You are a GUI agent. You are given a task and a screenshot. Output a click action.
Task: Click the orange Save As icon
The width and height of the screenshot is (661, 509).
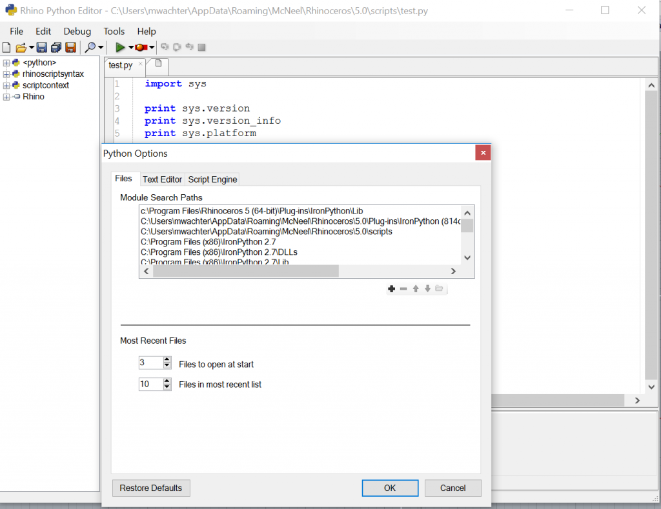pos(70,47)
